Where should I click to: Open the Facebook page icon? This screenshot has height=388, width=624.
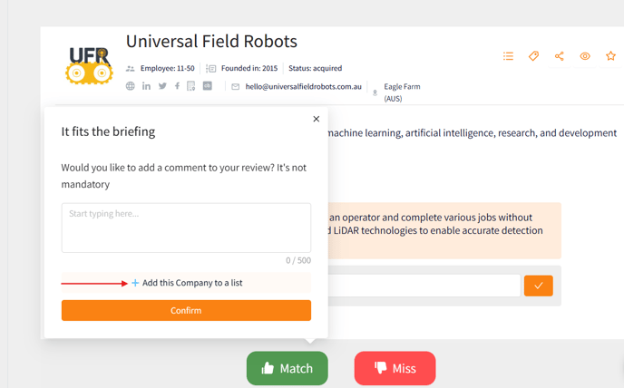[177, 86]
